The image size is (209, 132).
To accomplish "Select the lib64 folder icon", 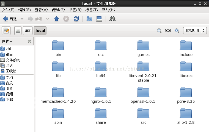I will [101, 66].
